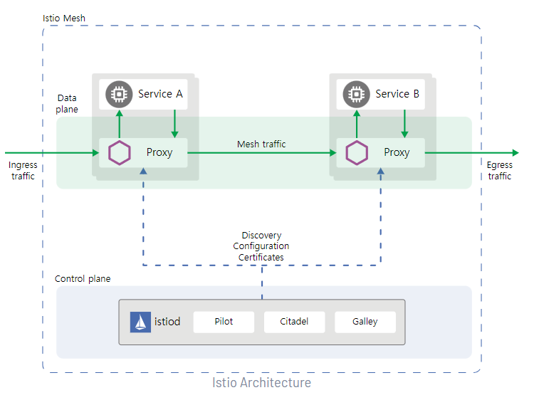
Task: Select the hexagon icon beside Service A's Proxy
Action: [x=120, y=152]
